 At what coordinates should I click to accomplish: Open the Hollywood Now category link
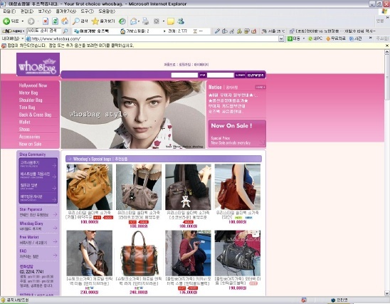[33, 85]
